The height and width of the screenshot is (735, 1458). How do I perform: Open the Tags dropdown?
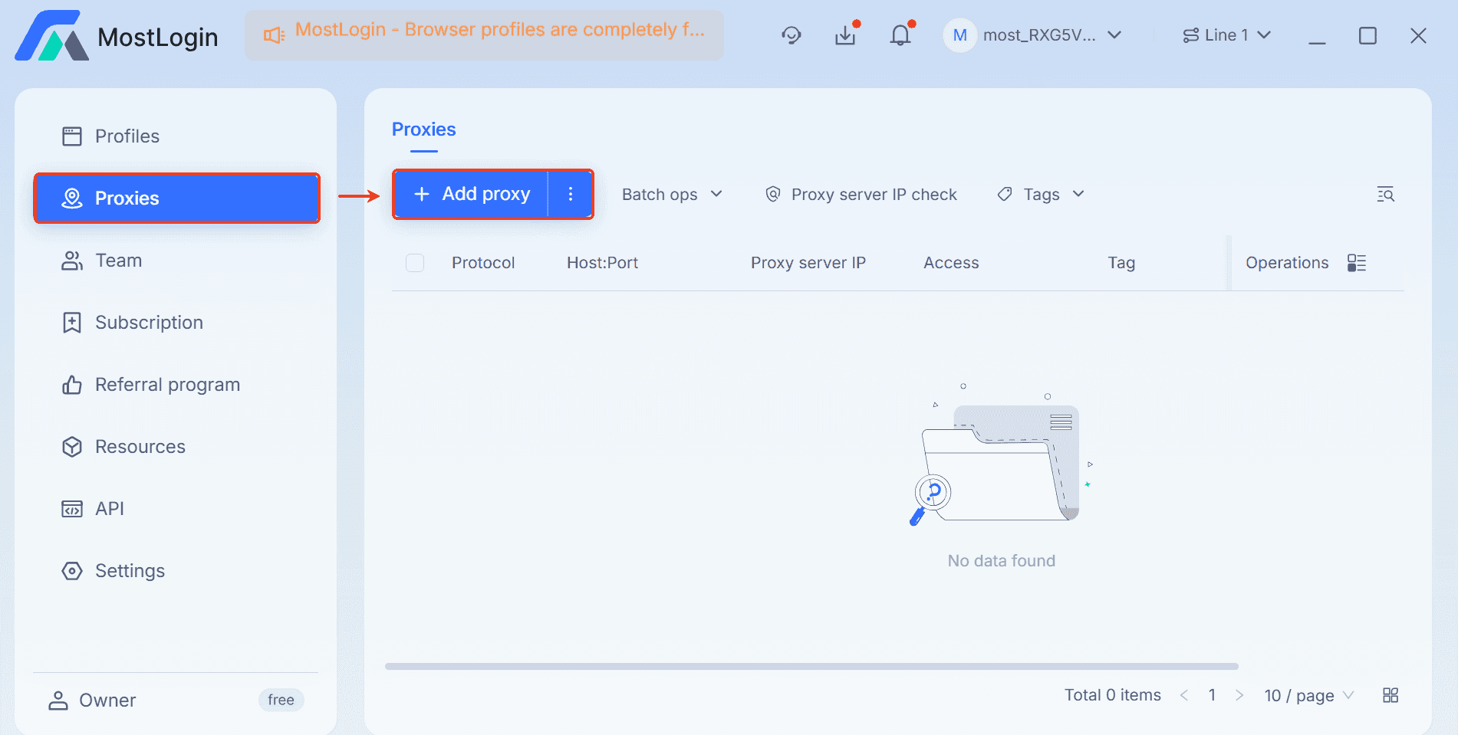click(x=1041, y=195)
